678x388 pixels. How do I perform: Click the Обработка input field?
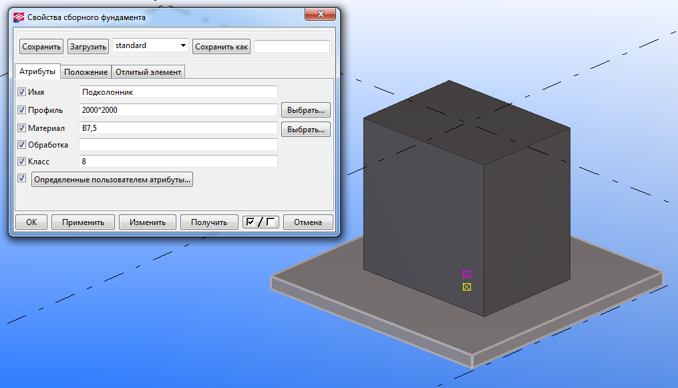tap(178, 145)
